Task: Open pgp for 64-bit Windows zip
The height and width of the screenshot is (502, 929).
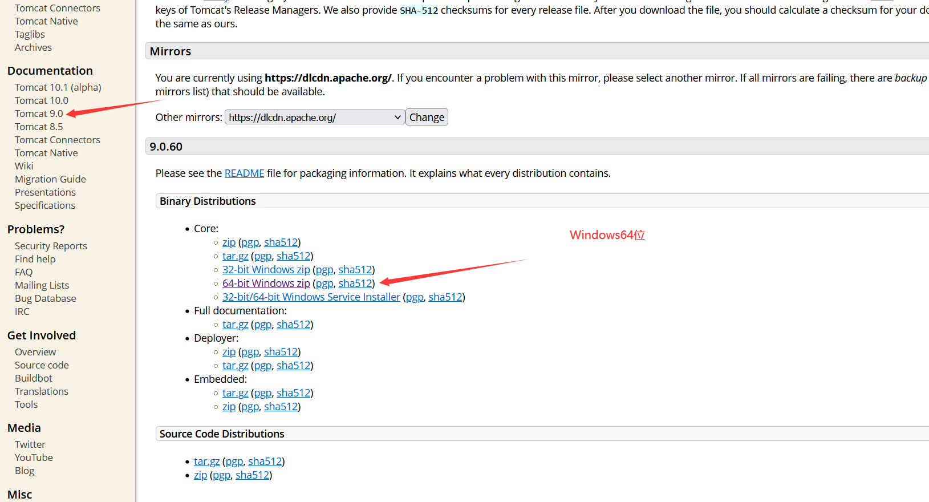Action: tap(324, 284)
